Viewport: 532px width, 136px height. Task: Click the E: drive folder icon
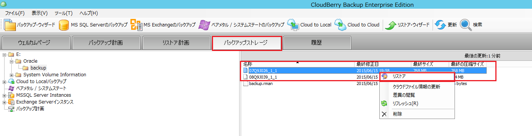coord(11,54)
